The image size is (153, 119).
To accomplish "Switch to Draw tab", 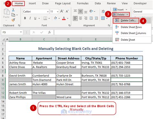I will (45, 4).
